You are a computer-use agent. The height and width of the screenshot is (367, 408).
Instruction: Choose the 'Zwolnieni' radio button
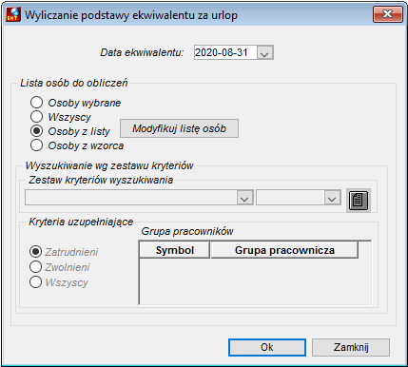[35, 267]
